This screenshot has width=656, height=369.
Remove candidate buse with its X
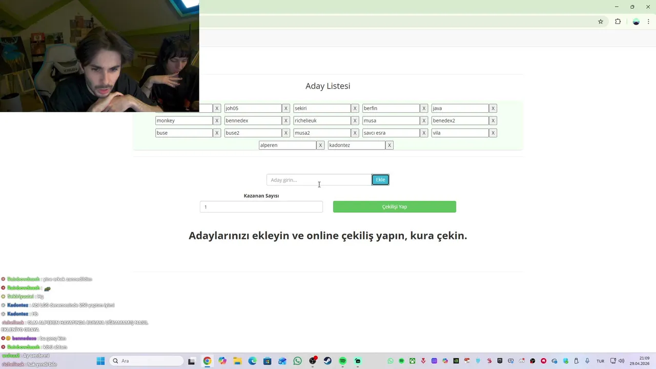tap(217, 133)
